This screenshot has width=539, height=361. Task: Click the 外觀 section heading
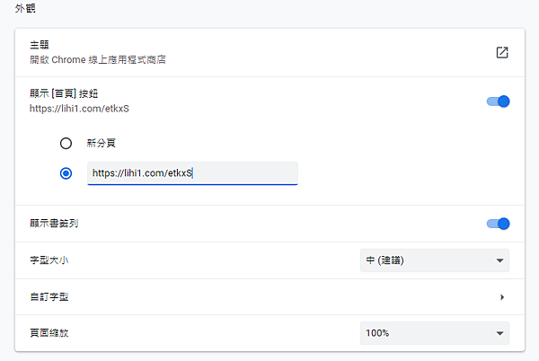click(x=25, y=8)
